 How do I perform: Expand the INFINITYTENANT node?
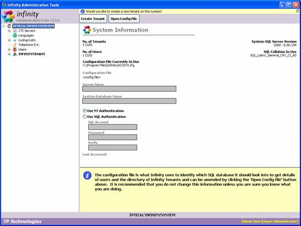pos(9,54)
